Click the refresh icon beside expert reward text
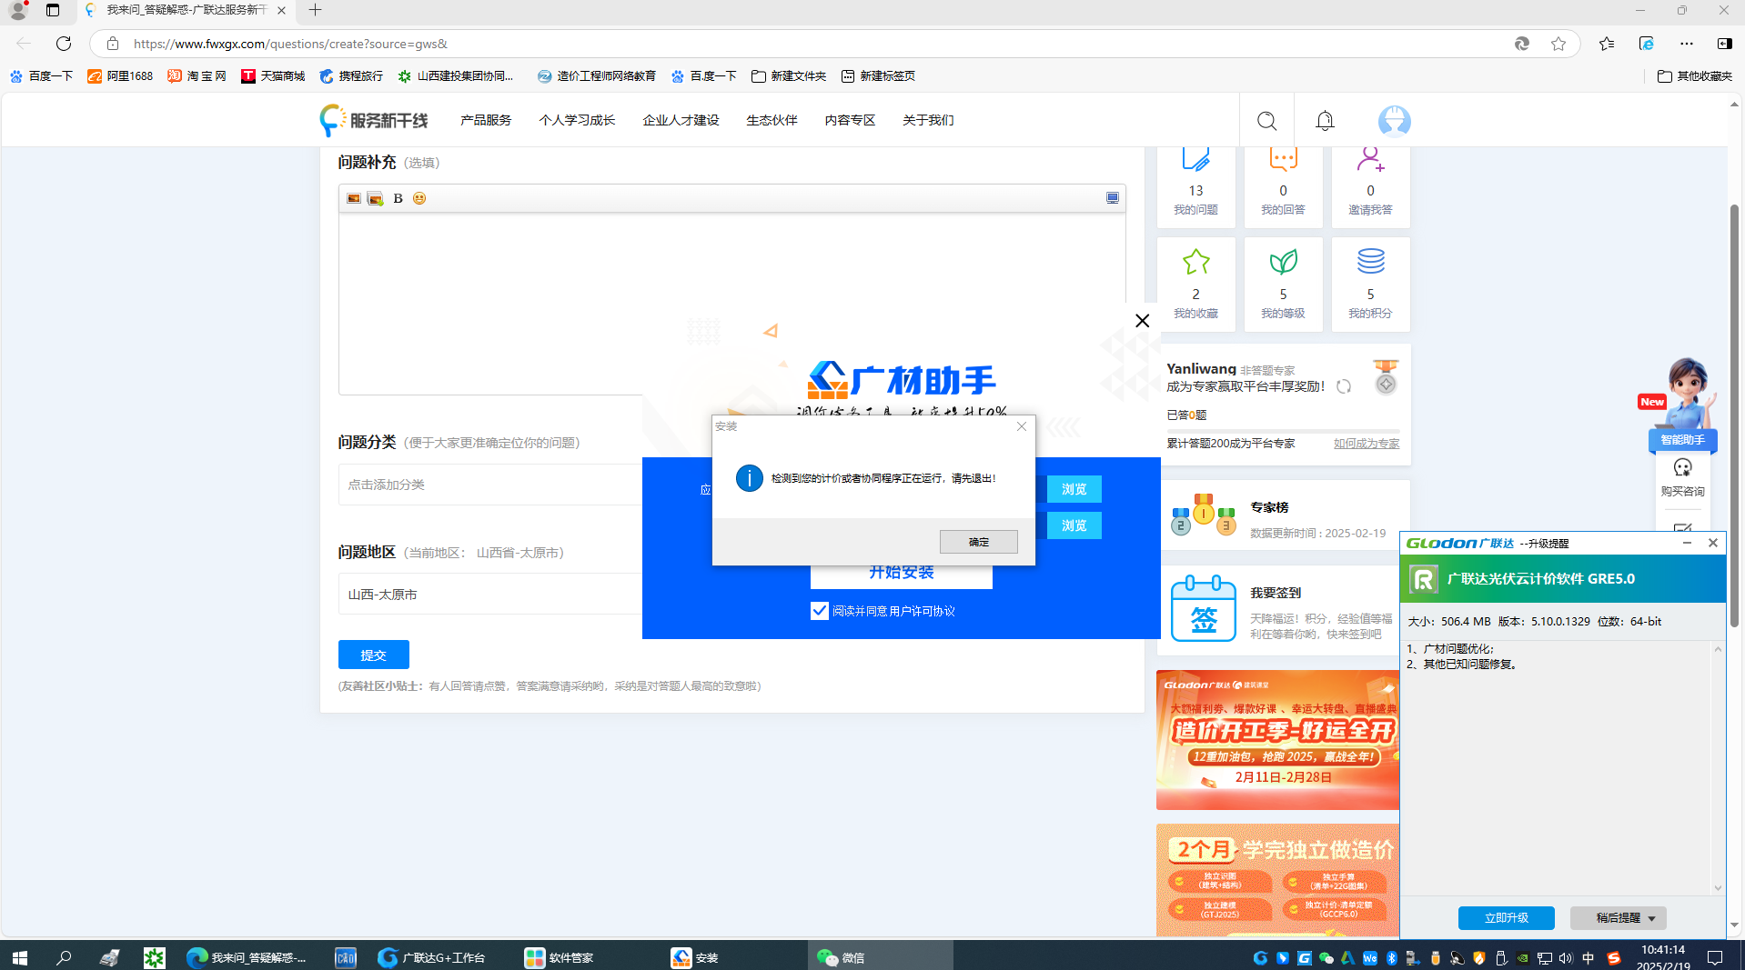1745x970 pixels. click(1344, 386)
